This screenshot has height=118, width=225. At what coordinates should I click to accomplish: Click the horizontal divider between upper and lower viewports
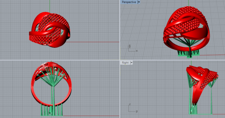(x=112, y=60)
